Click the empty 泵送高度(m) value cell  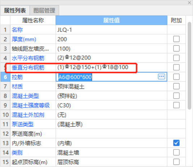pyautogui.click(x=111, y=134)
